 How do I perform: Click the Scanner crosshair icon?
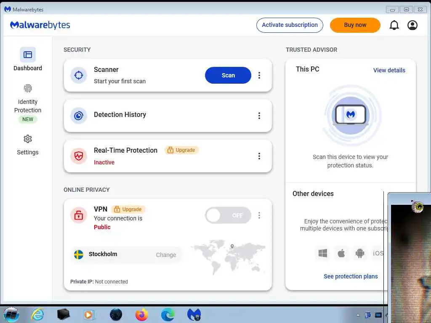[79, 75]
